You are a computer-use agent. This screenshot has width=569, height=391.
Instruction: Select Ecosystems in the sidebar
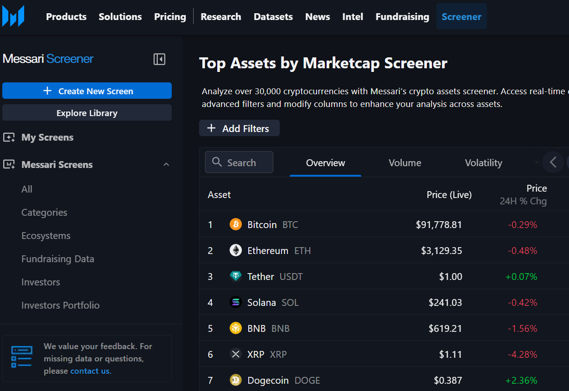tap(46, 236)
